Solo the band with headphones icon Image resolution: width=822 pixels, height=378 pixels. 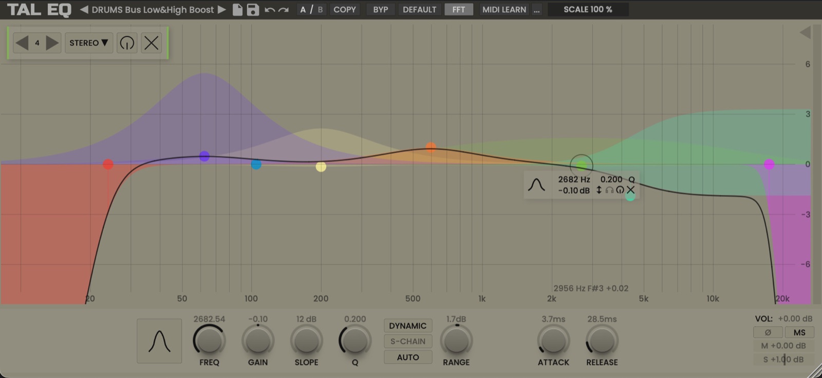609,190
